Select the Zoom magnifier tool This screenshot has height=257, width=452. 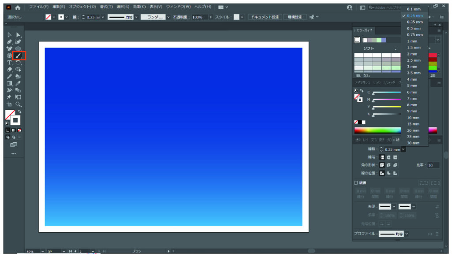click(18, 104)
